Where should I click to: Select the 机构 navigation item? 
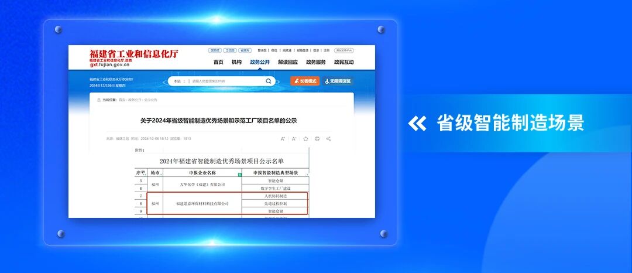click(236, 62)
